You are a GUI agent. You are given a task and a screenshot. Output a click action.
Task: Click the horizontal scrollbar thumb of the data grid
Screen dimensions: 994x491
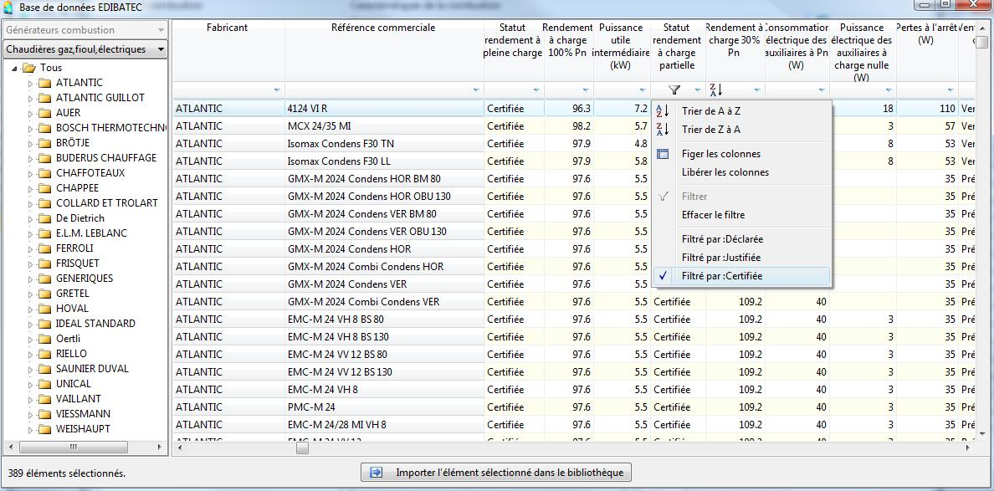click(302, 448)
